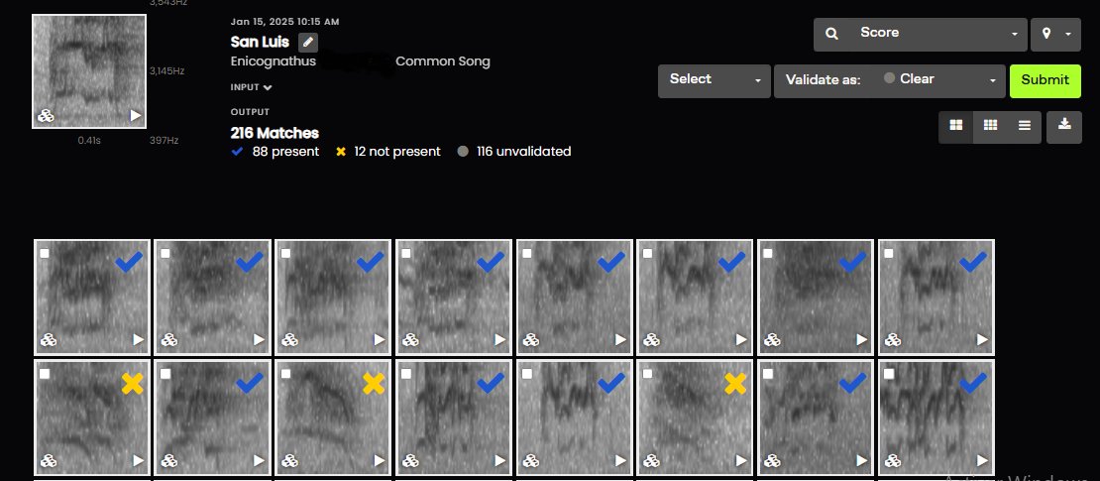Open cubes icon on first row seventh match

point(772,340)
